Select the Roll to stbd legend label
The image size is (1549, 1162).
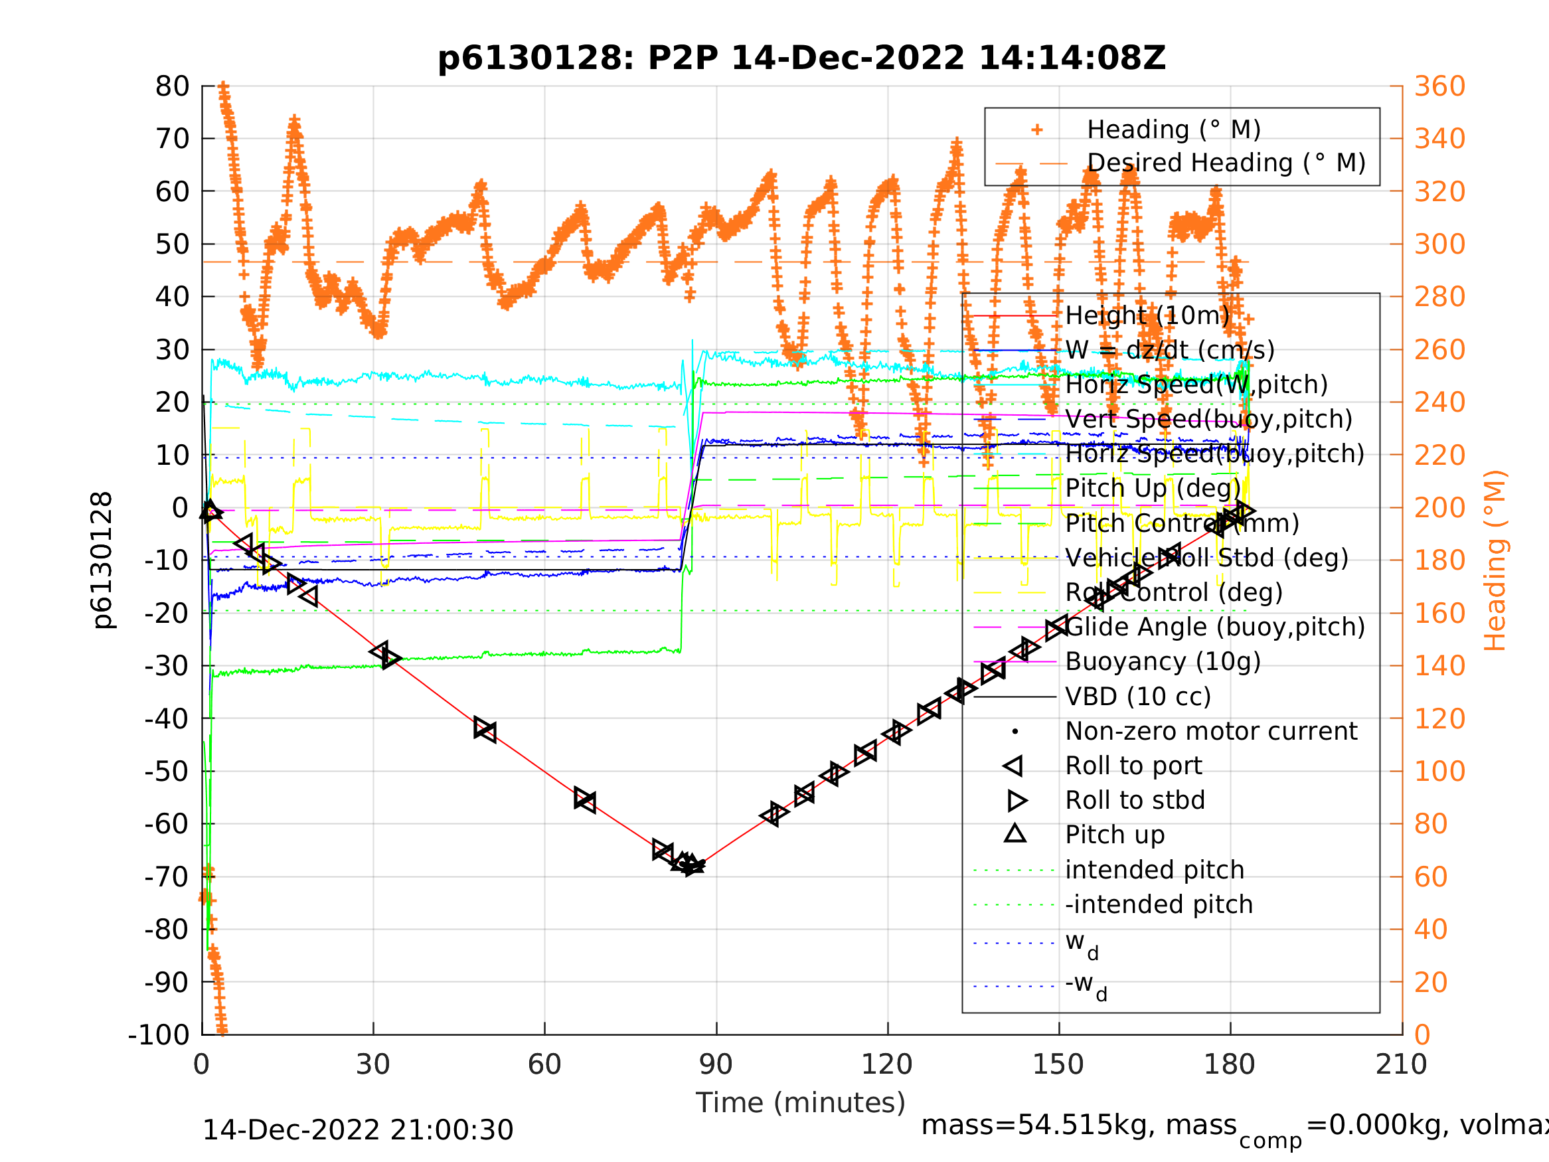point(1135,801)
